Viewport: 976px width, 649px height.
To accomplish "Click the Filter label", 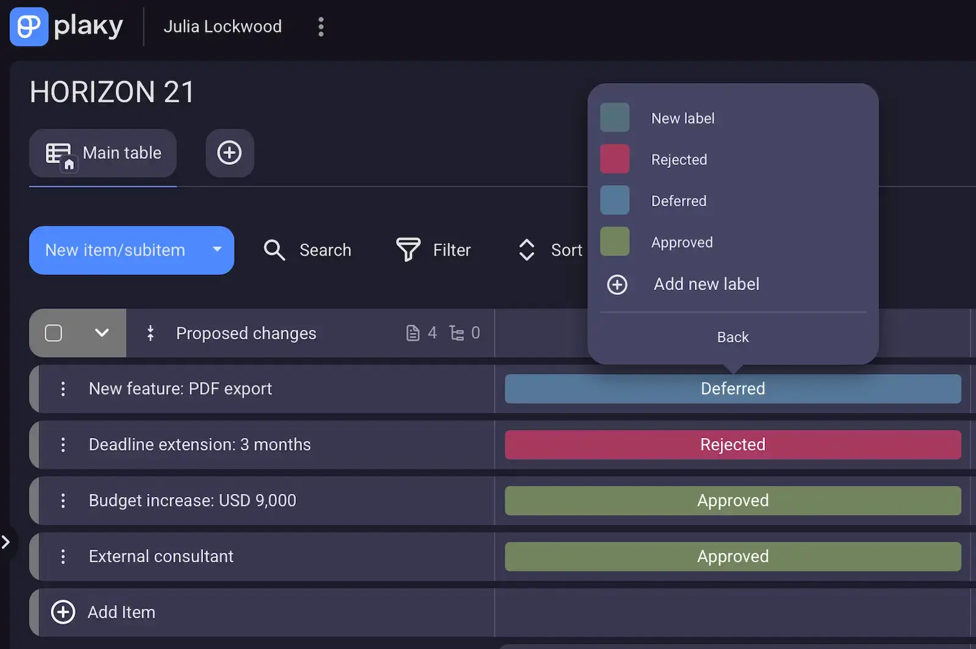I will [451, 250].
